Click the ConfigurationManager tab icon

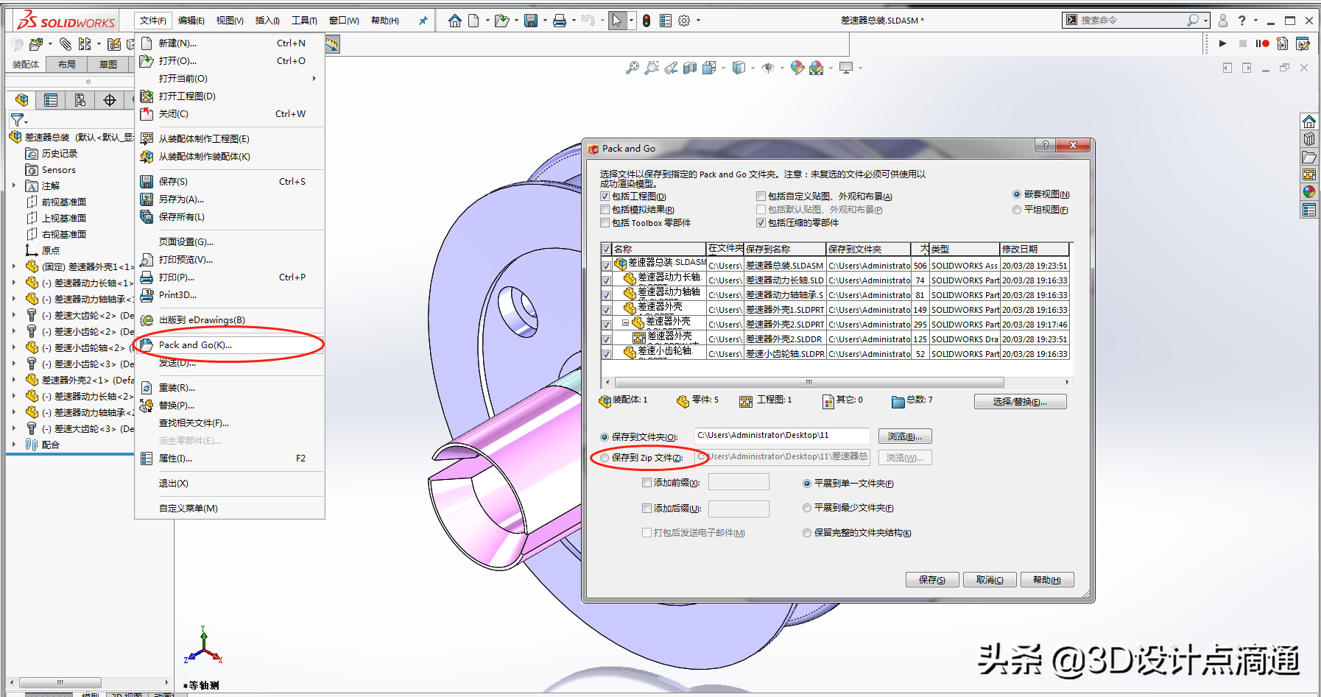[80, 100]
